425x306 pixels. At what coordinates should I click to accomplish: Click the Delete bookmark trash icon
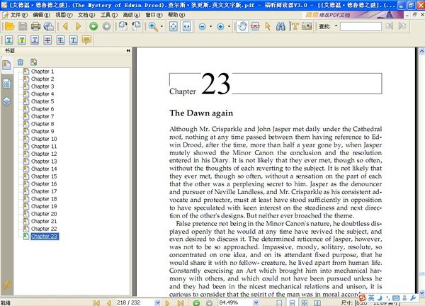click(21, 62)
